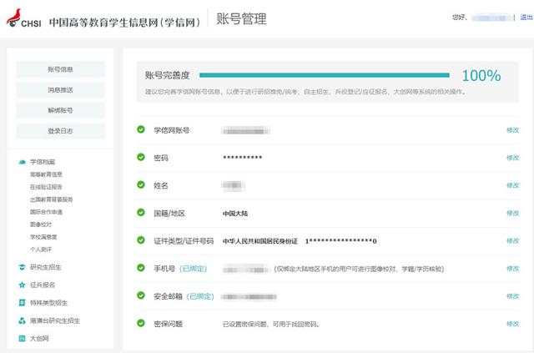Screen dimensions: 534x353
Task: Open 在线验证报告 in sidebar
Action: pos(46,187)
